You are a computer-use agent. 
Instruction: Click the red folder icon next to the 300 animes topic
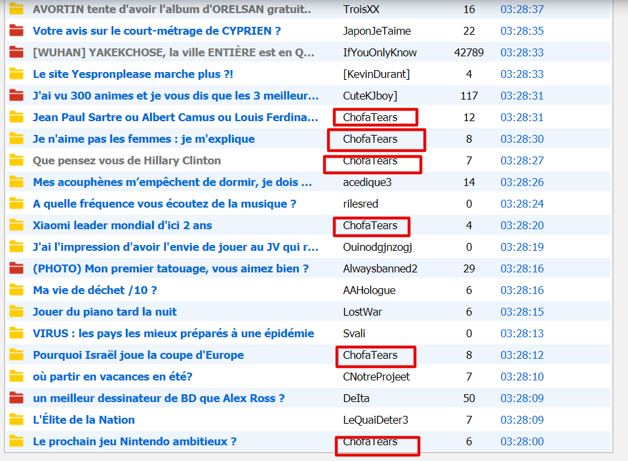click(x=16, y=96)
